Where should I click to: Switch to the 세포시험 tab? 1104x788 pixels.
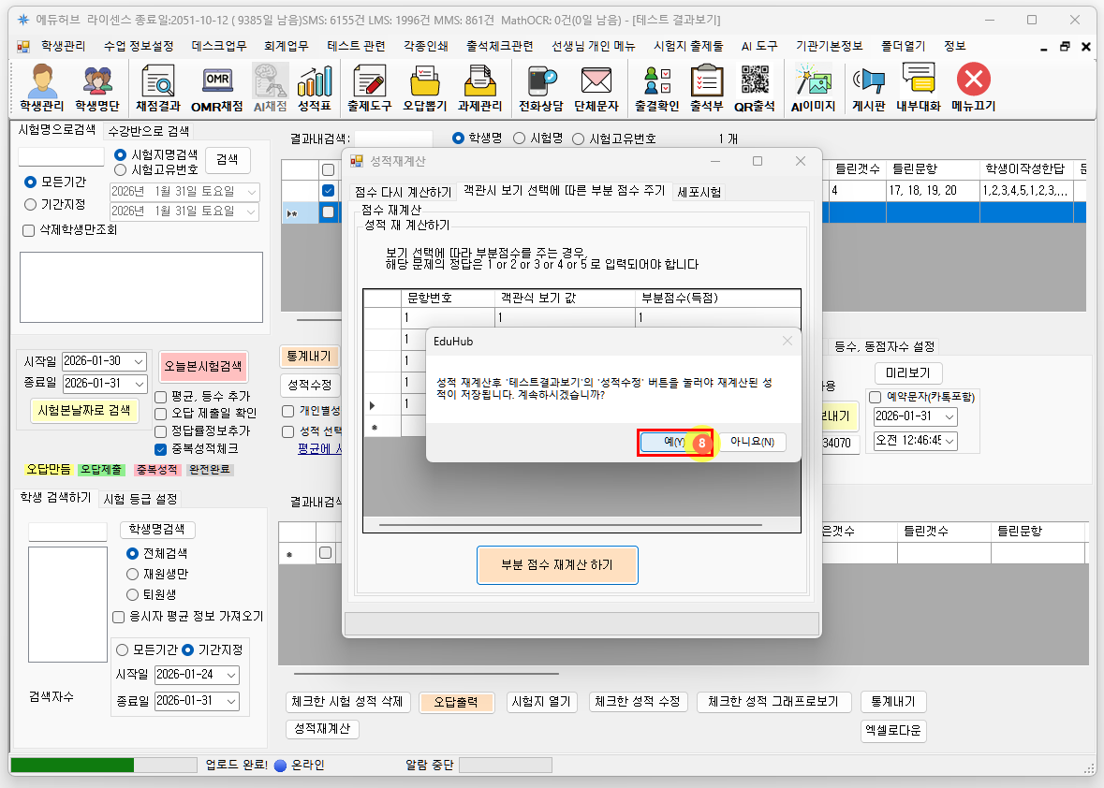(699, 192)
